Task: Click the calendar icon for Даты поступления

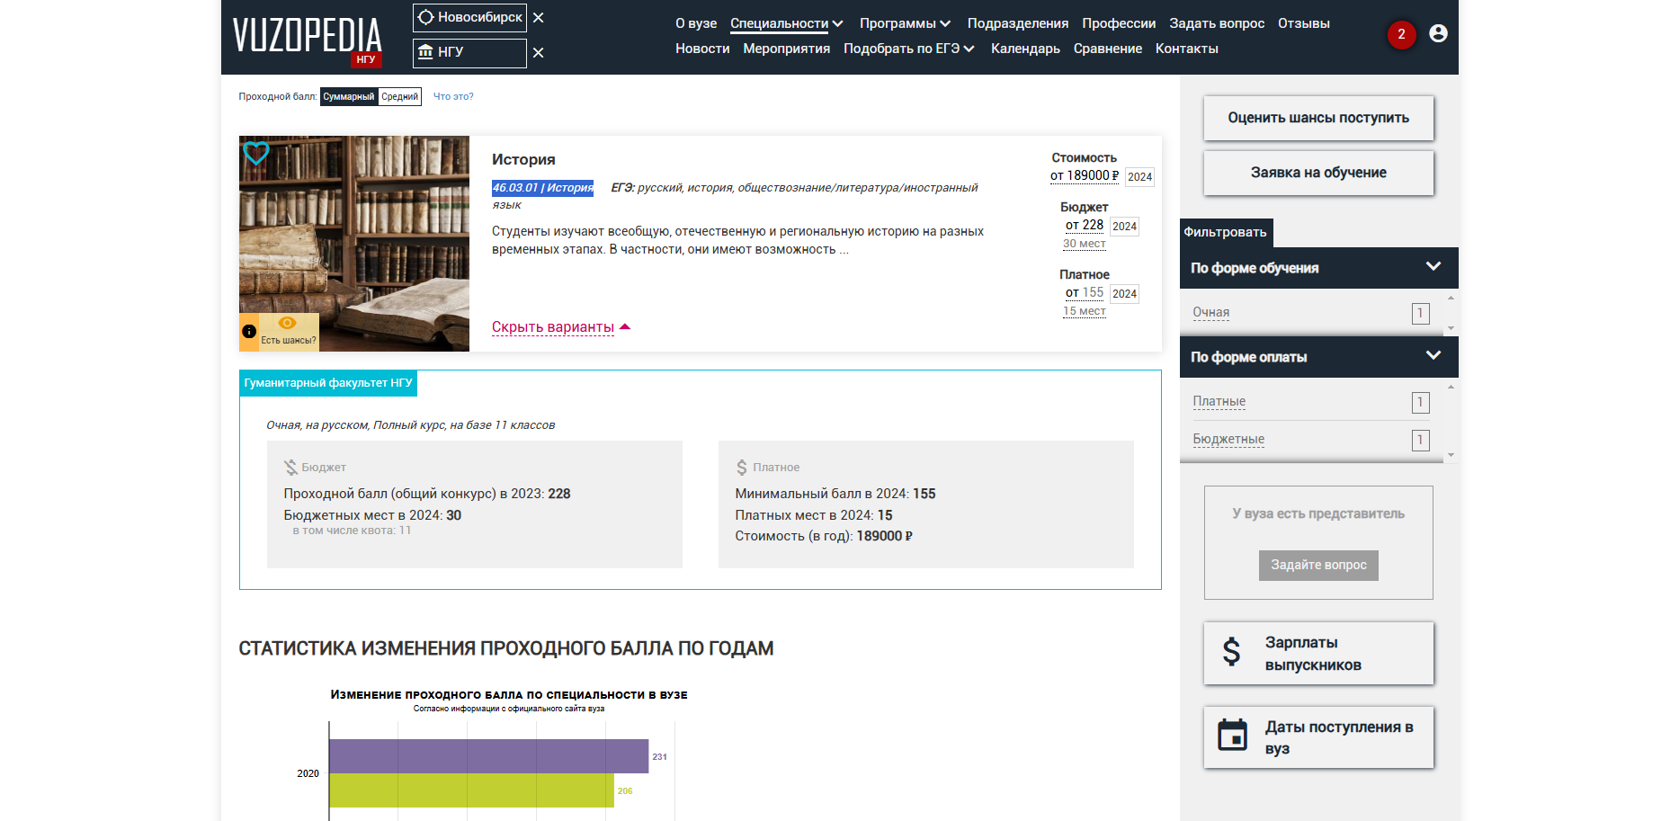Action: click(1232, 735)
